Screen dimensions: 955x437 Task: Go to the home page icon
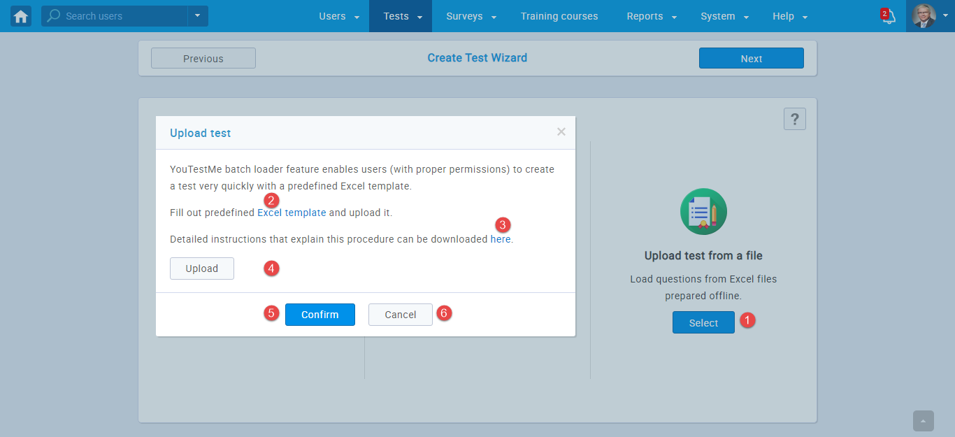pyautogui.click(x=21, y=16)
